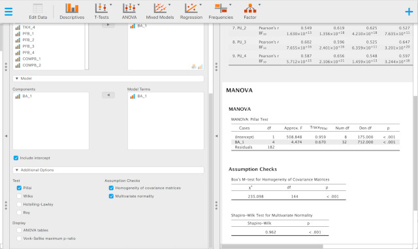Open the Regression analysis menu

coord(191,12)
